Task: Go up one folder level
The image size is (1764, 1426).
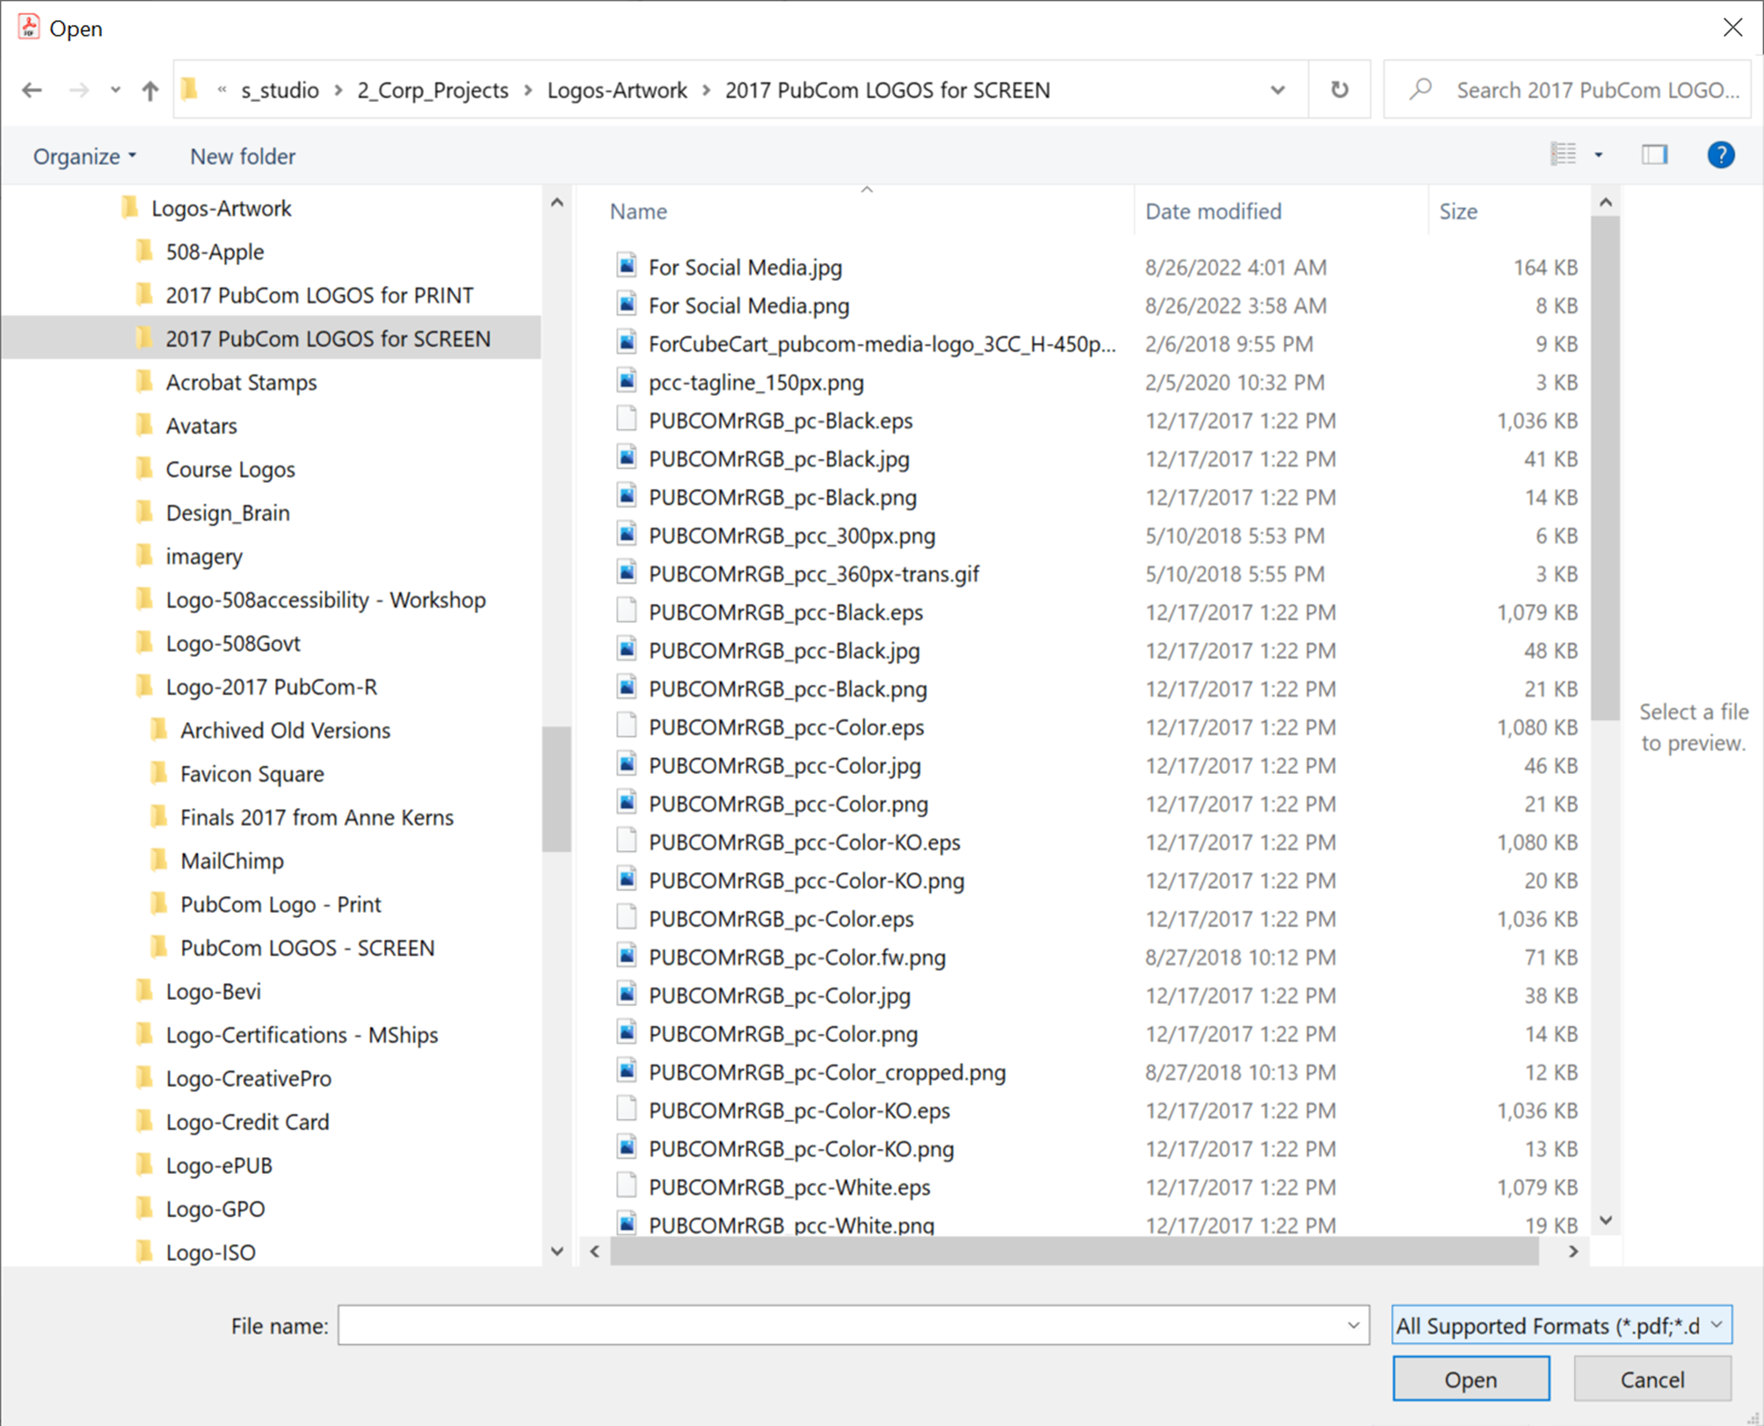Action: (x=149, y=91)
